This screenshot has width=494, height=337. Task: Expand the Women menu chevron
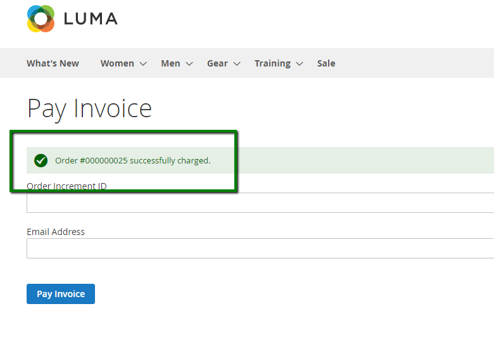click(x=143, y=64)
